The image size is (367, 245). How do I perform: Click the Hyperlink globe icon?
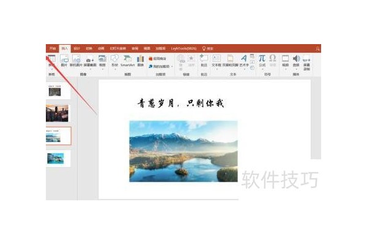(180, 59)
